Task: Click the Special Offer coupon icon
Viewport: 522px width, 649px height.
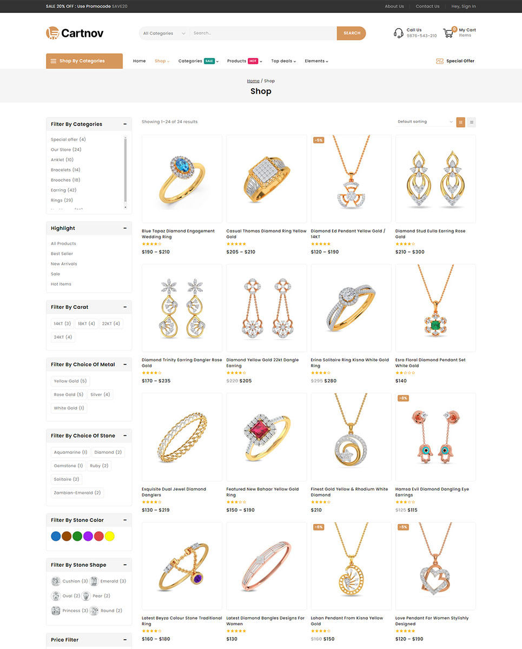Action: [440, 61]
